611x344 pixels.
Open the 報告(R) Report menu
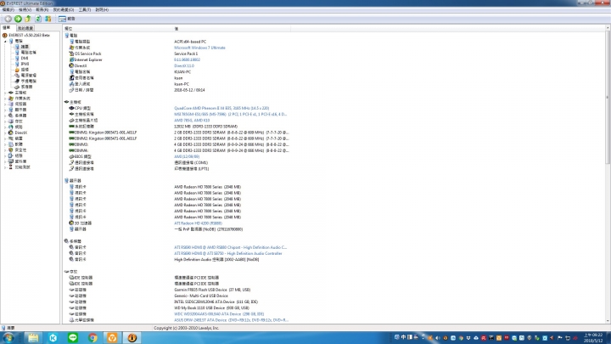click(42, 9)
